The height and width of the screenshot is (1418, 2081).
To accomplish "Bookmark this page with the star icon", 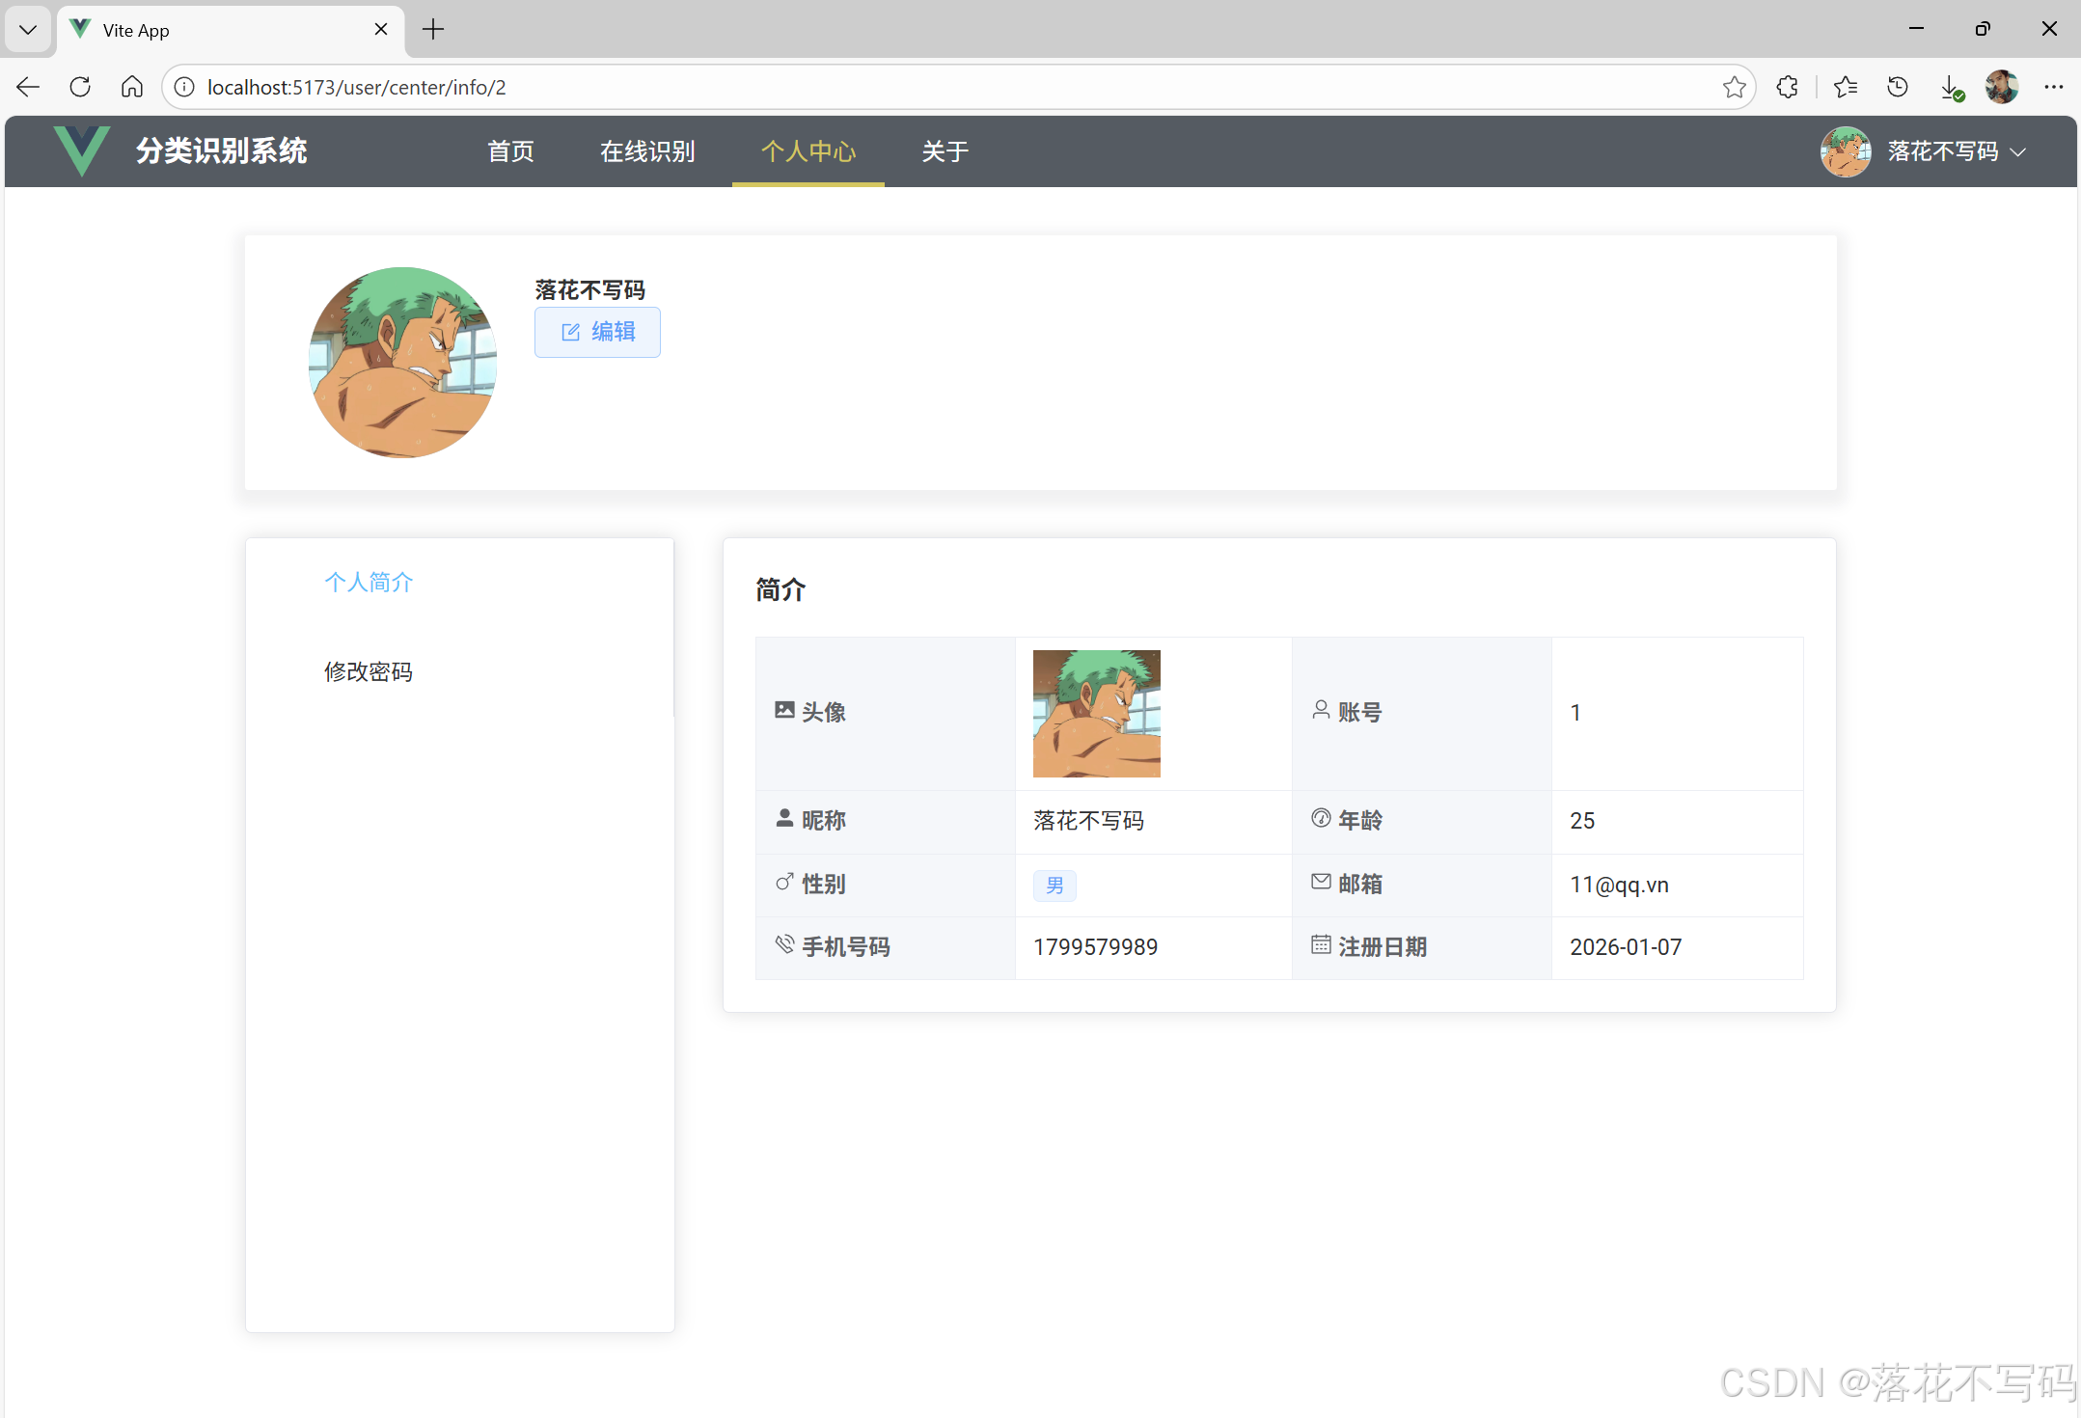I will click(1734, 87).
